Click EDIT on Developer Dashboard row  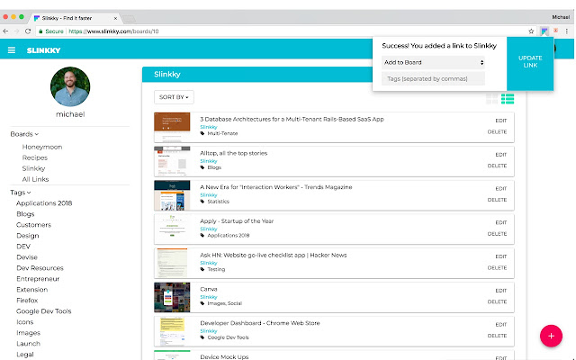pyautogui.click(x=500, y=324)
